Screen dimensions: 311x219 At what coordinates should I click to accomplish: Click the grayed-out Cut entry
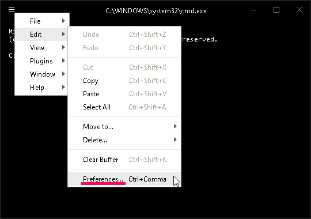coord(124,67)
